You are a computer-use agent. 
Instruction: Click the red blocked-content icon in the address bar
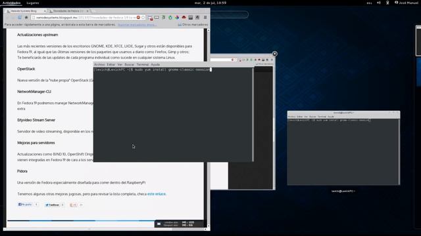[138, 18]
